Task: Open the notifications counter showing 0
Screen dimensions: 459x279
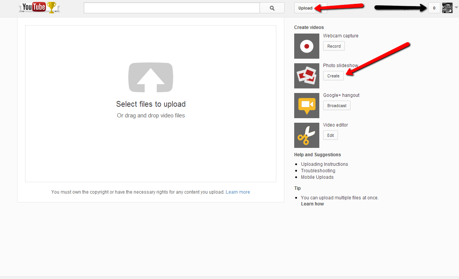Action: 434,8
